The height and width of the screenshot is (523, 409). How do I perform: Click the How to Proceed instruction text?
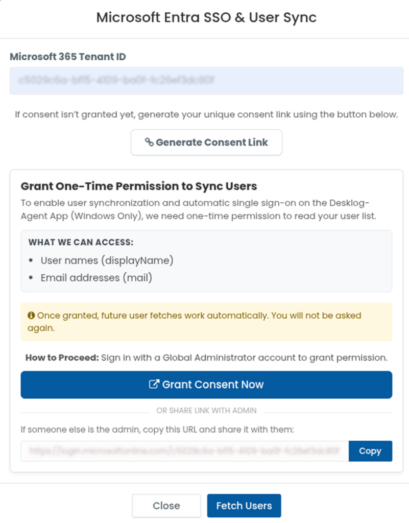206,358
